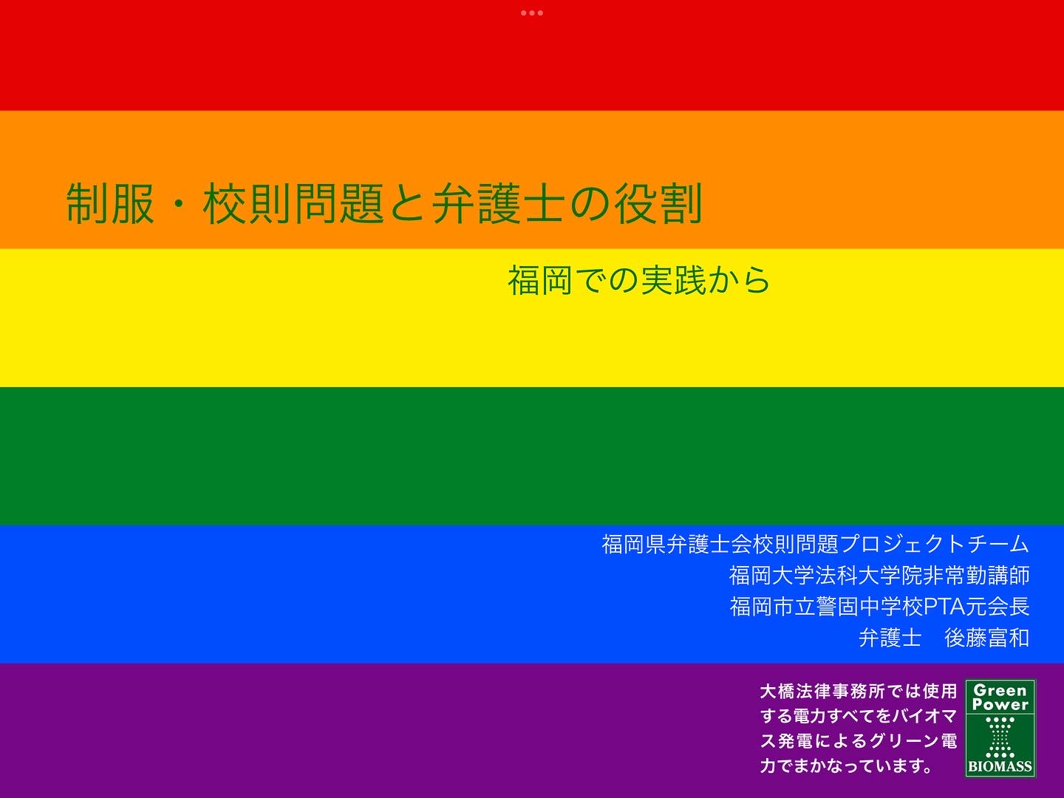
Task: Click the dotted tower graphic in the logo
Action: tap(1000, 737)
